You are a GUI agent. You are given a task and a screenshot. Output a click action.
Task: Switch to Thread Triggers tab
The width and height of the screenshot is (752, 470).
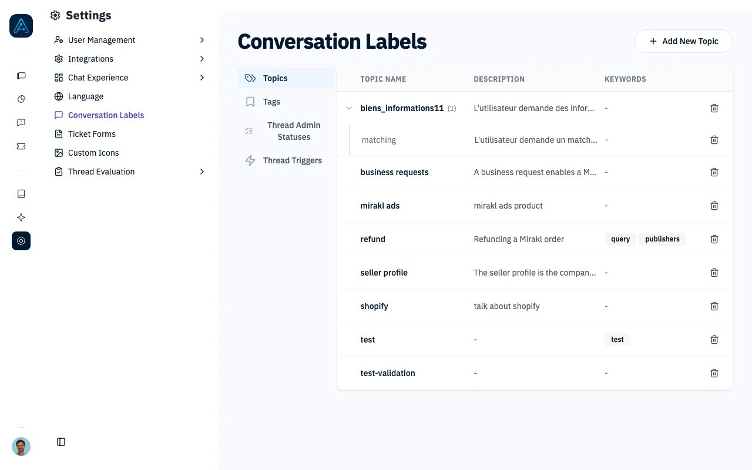286,160
